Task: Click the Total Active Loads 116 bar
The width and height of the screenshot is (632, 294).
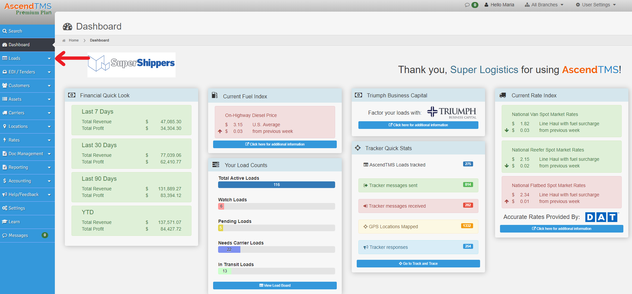Action: point(277,185)
